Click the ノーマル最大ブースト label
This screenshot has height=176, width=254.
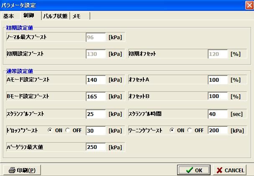point(27,37)
